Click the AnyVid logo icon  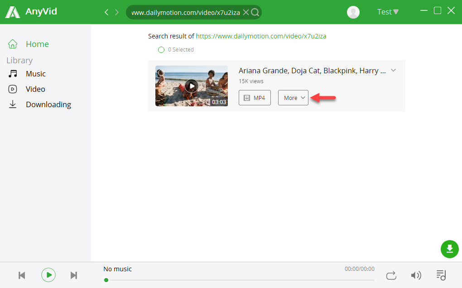coord(13,12)
